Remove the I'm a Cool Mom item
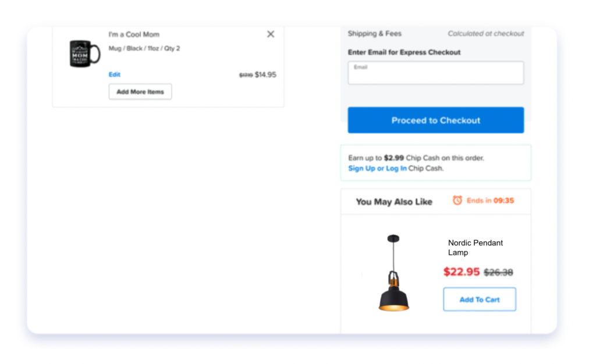596x364 pixels. (x=270, y=34)
